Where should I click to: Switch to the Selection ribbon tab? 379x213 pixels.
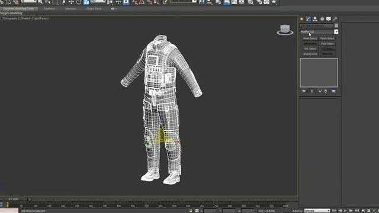tap(70, 8)
